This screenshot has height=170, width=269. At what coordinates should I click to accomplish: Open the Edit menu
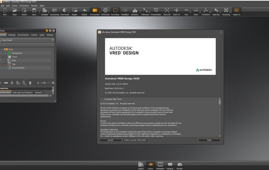[8, 6]
